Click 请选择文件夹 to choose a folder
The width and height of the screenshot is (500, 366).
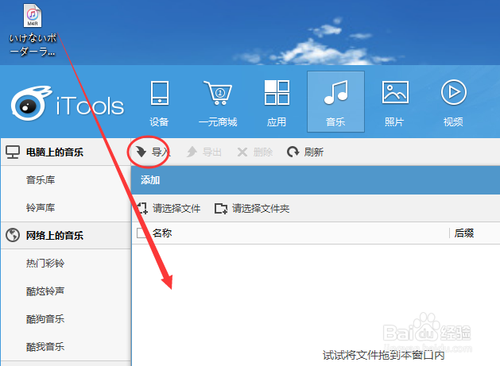point(252,208)
